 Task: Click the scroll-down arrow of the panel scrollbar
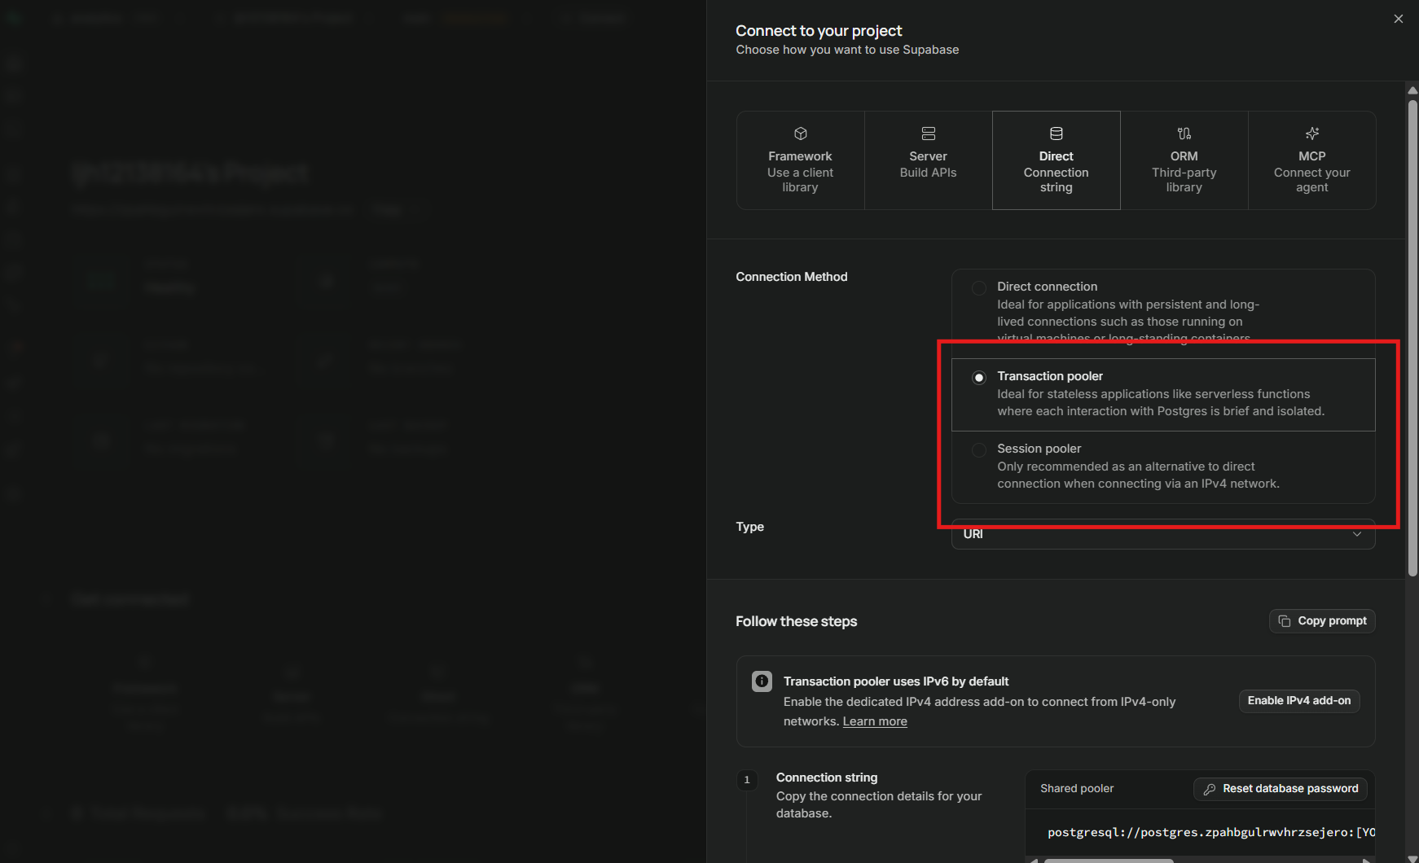1412,858
